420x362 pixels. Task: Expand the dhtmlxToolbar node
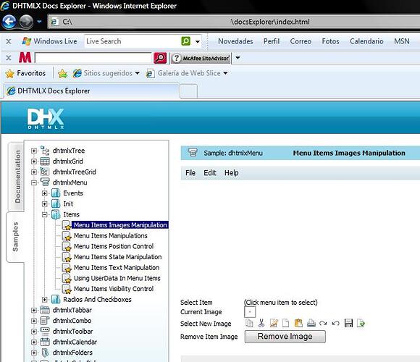(x=34, y=332)
